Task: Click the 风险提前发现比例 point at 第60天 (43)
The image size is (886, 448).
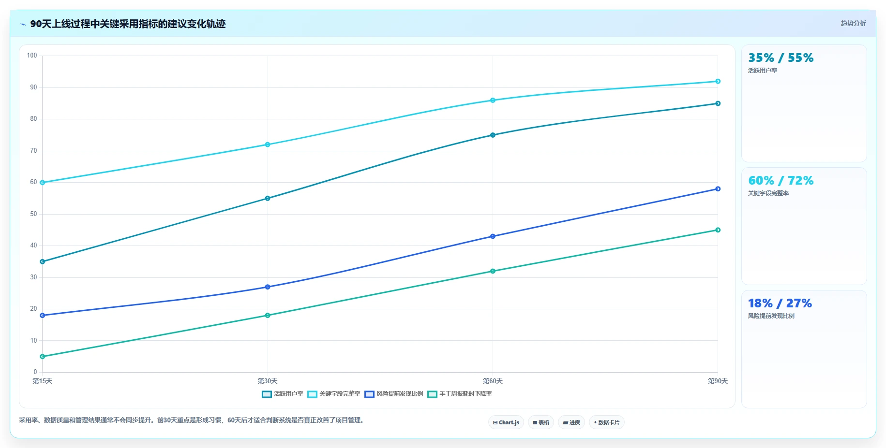Action: click(493, 236)
